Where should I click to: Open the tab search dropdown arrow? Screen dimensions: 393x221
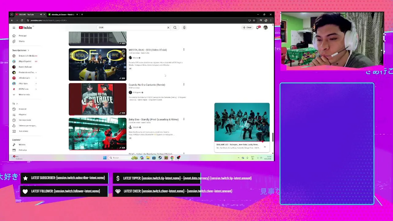coord(12,14)
